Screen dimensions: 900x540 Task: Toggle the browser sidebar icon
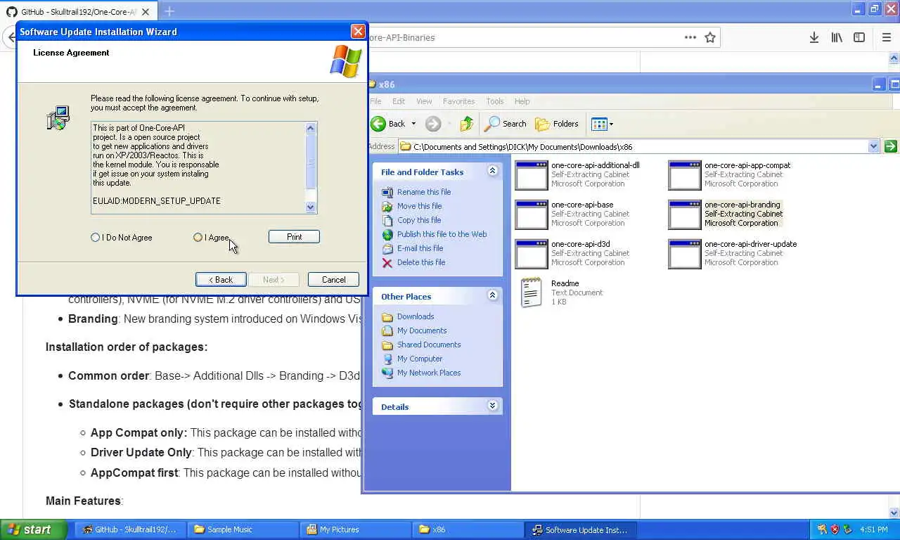pyautogui.click(x=859, y=37)
